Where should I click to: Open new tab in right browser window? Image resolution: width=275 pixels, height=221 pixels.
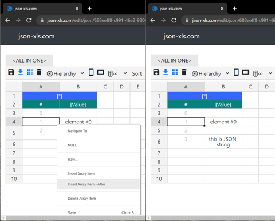[235, 9]
